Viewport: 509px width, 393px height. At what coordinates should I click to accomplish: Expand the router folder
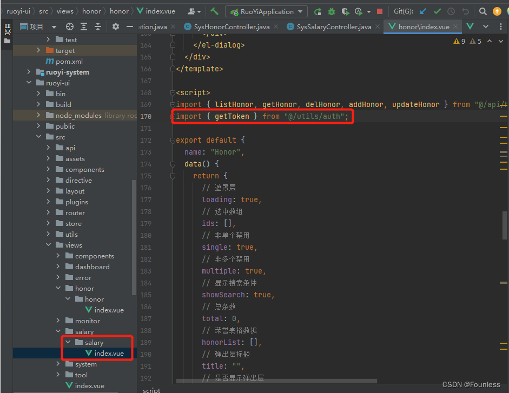coord(48,212)
